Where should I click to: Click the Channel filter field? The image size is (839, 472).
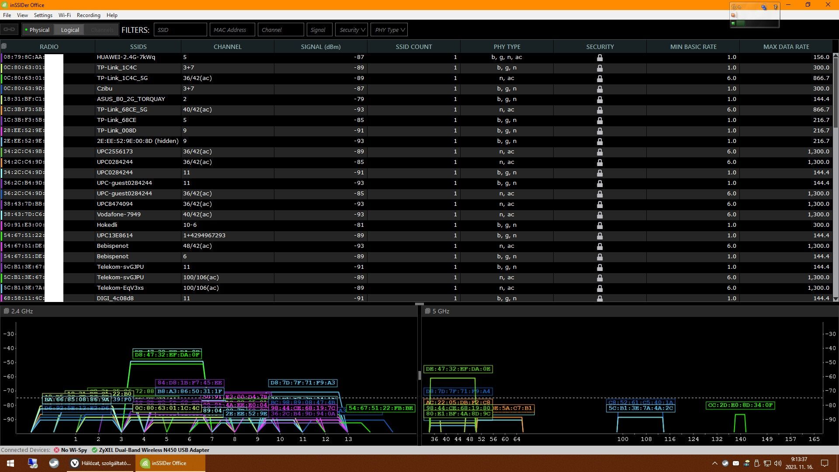tap(281, 30)
